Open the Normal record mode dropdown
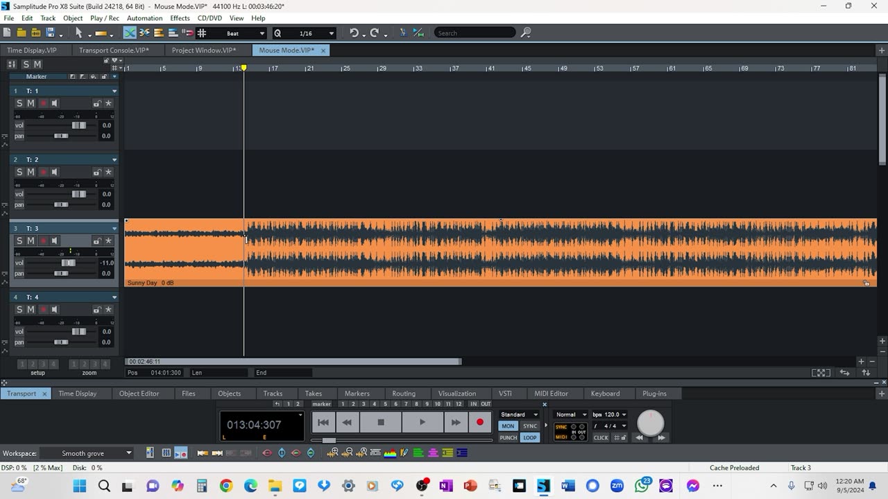Viewport: 888px width, 499px height. click(x=571, y=414)
